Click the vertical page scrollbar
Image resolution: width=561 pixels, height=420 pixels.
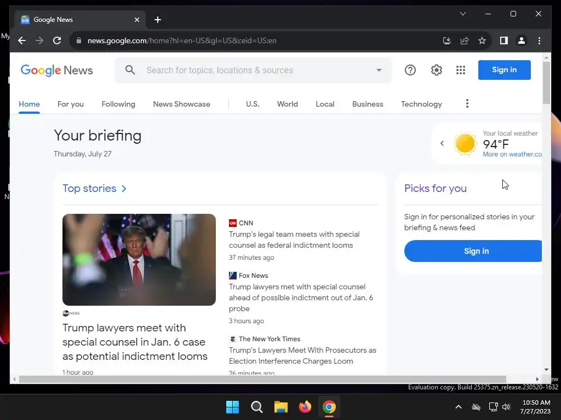[x=546, y=83]
